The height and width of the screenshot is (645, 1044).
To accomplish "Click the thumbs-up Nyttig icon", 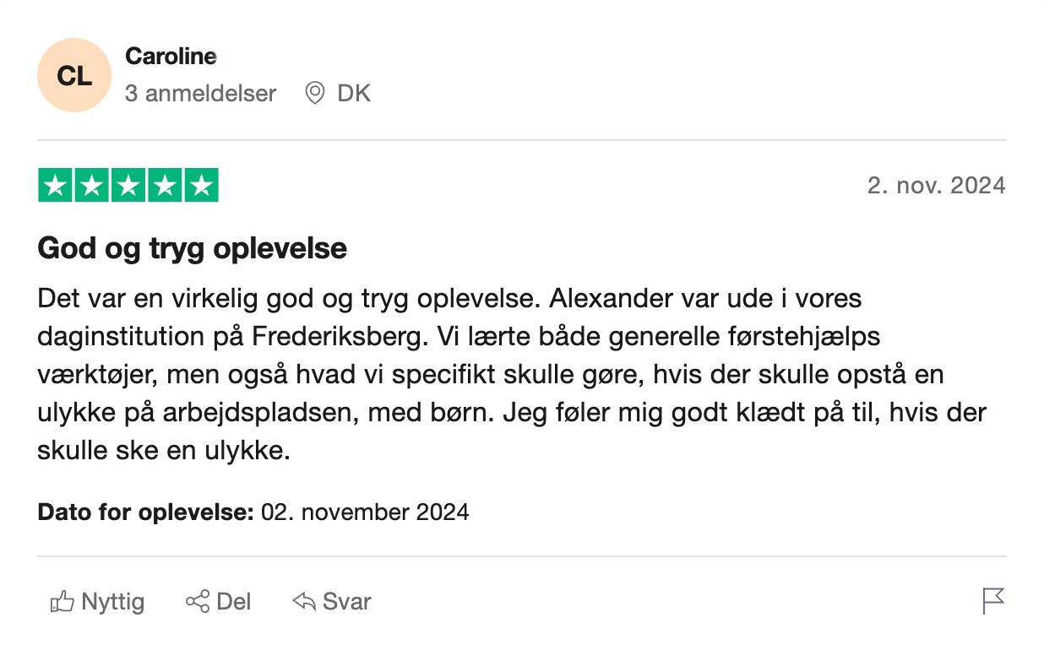I will pyautogui.click(x=63, y=602).
